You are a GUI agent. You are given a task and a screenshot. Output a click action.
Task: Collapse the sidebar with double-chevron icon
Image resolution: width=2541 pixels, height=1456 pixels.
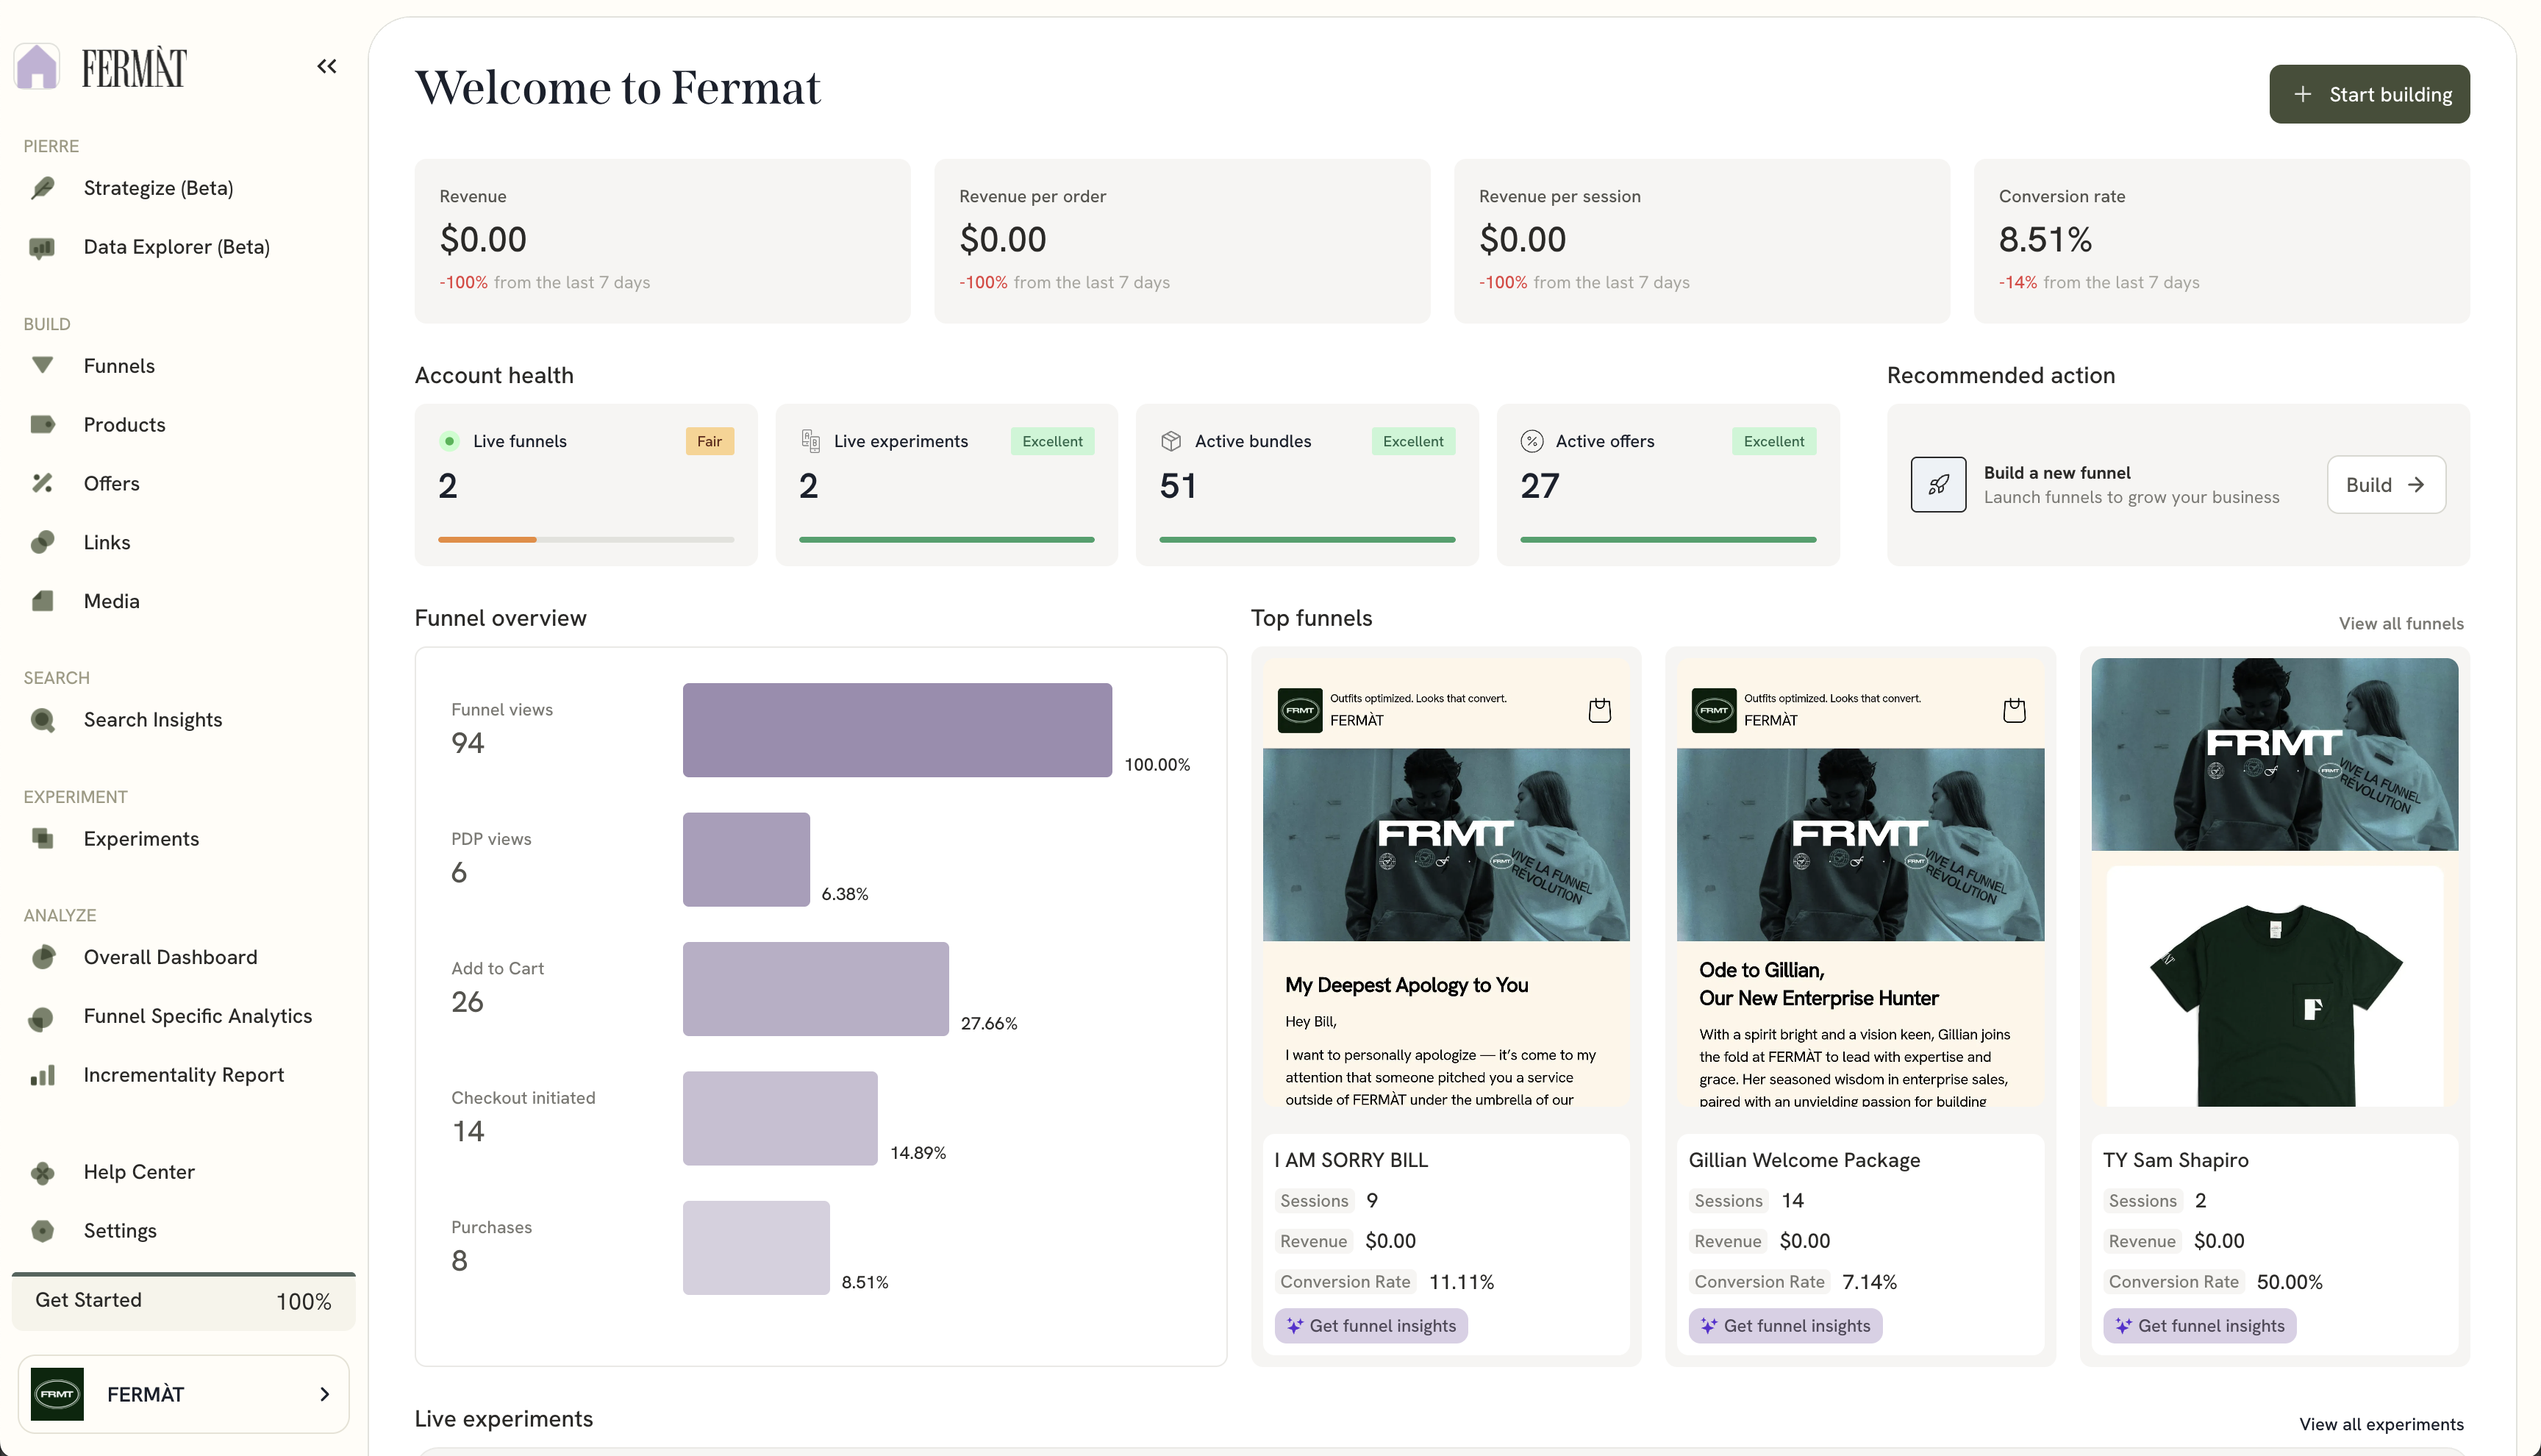[x=327, y=66]
